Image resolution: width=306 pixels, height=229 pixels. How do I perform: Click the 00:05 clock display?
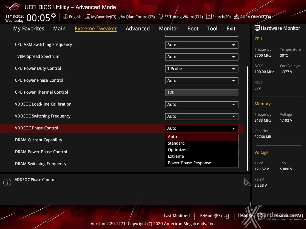38,18
